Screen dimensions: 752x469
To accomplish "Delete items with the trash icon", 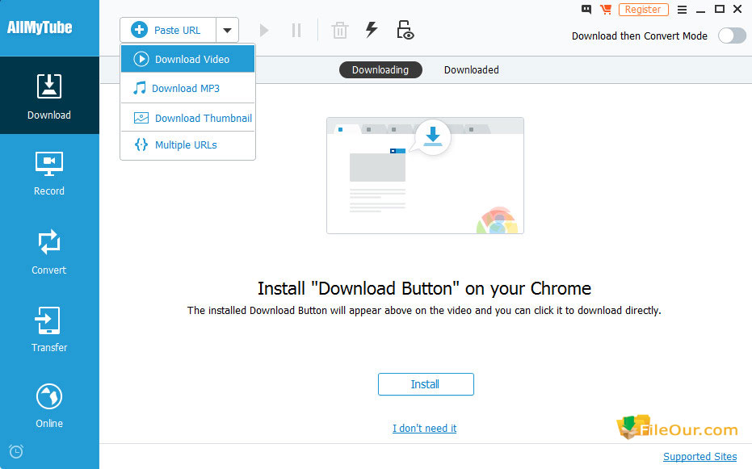I will coord(339,31).
